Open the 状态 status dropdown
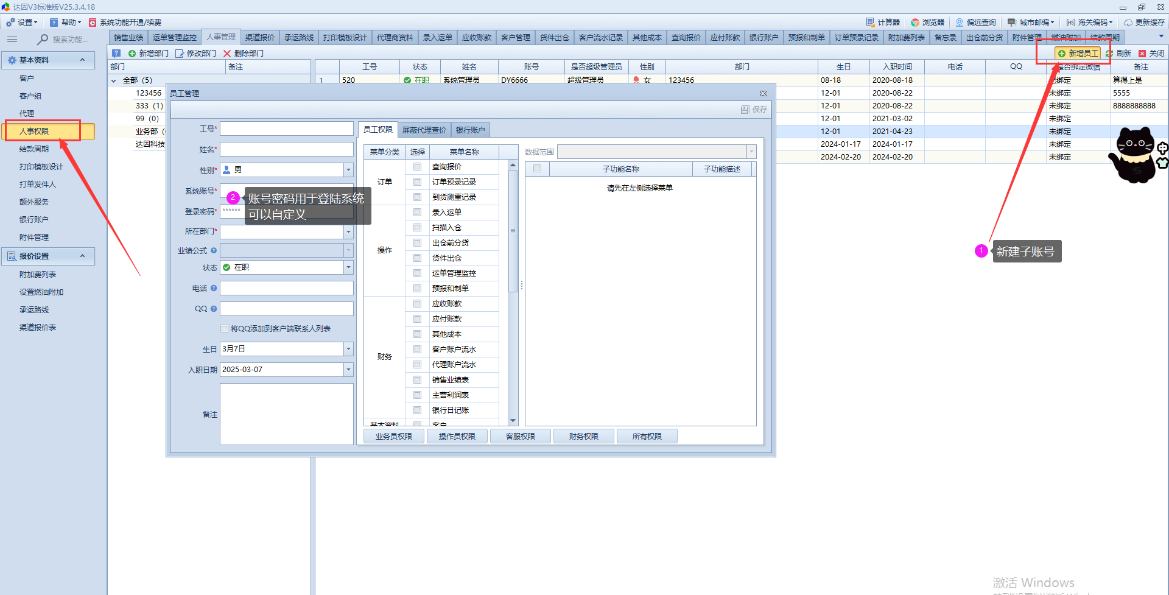 [348, 267]
